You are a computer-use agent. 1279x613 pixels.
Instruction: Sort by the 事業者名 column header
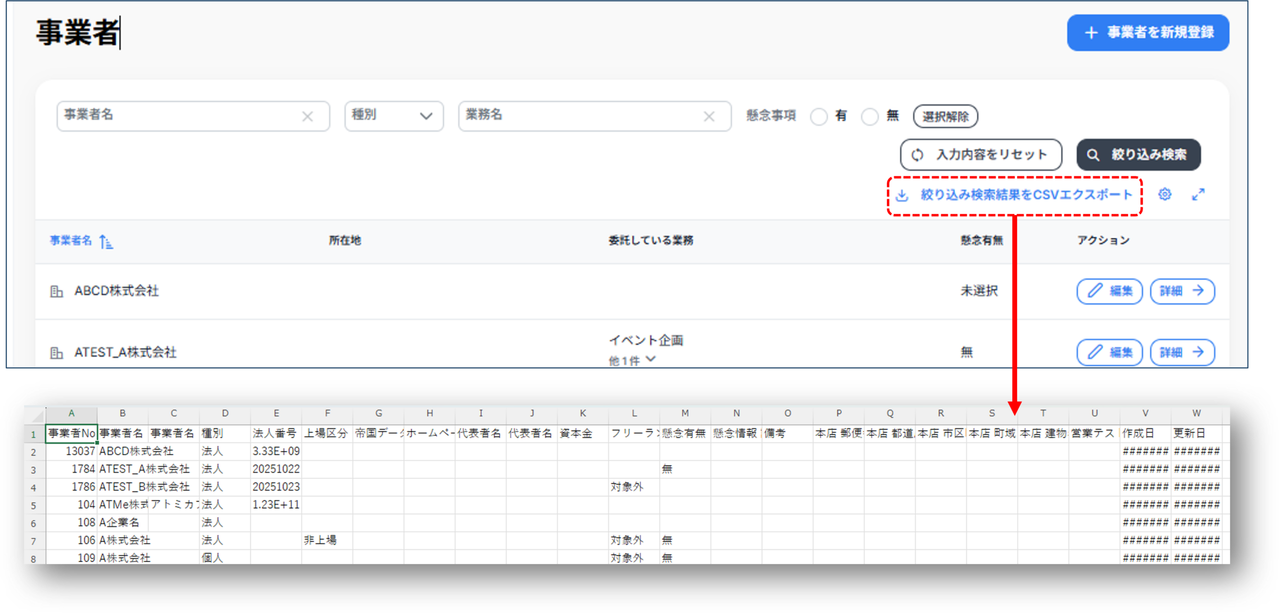81,241
